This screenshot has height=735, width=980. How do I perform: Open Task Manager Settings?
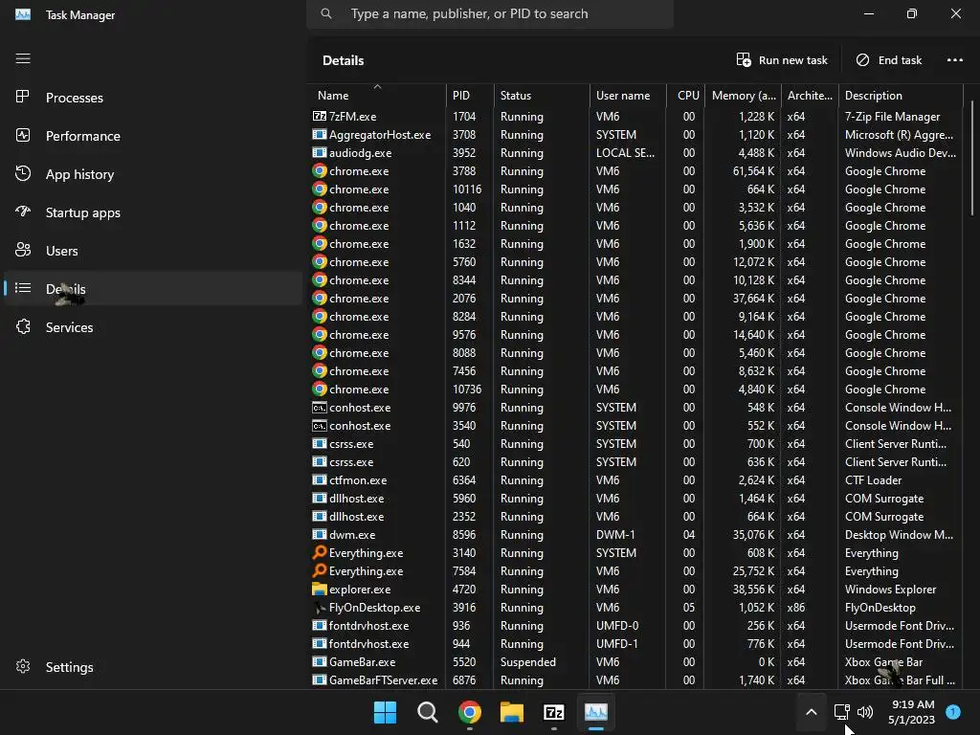[153, 667]
